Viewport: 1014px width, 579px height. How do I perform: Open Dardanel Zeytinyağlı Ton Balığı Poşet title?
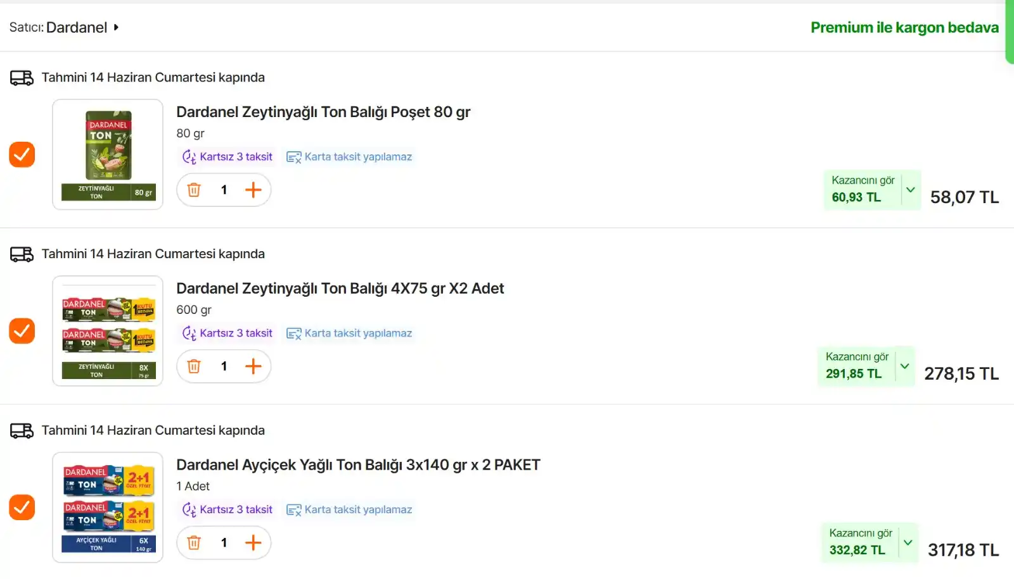323,112
